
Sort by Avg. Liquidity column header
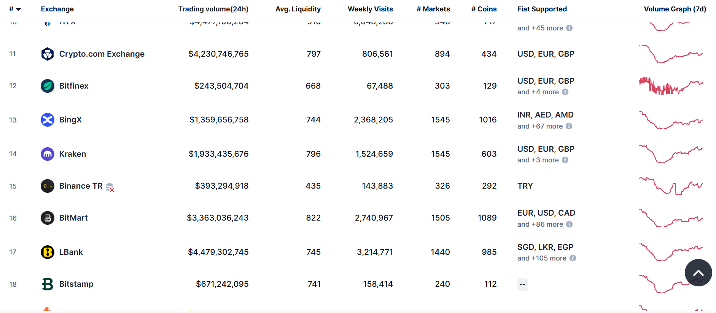pyautogui.click(x=298, y=9)
